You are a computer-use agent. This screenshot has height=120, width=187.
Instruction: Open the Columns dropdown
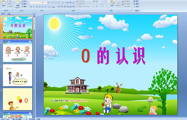click(x=74, y=7)
